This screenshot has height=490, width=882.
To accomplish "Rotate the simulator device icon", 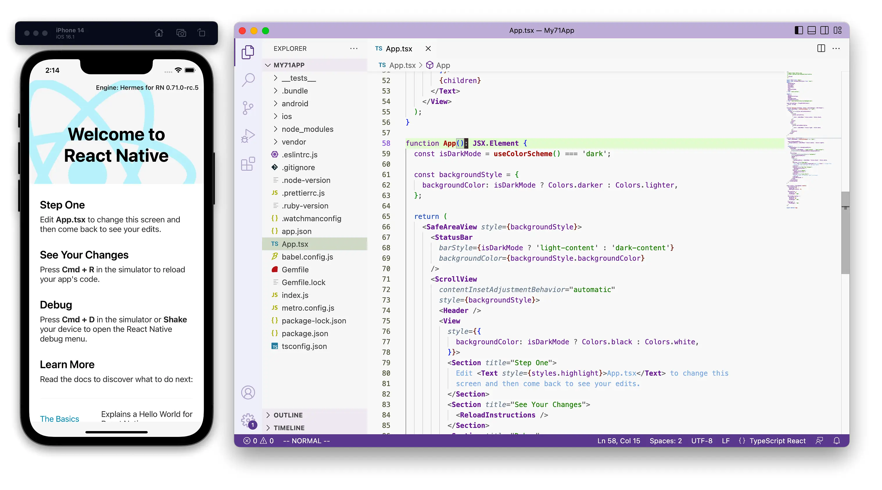I will [x=202, y=33].
